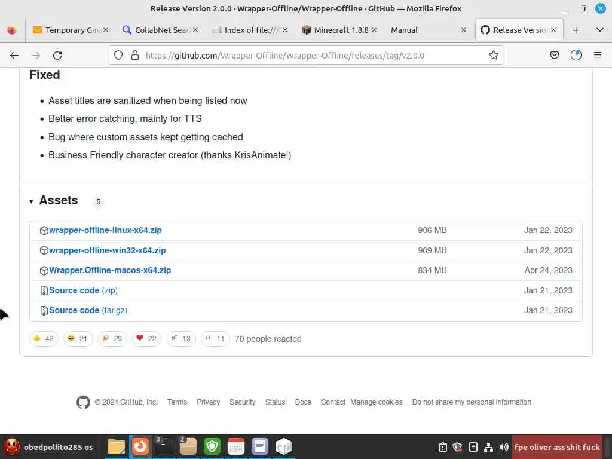This screenshot has height=459, width=612.
Task: Download wrapper-offline-linux-x64.zip
Action: tap(105, 230)
